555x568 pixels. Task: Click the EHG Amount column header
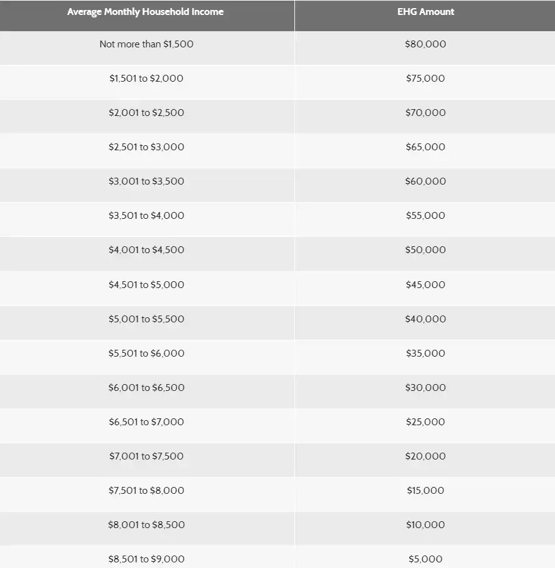click(x=426, y=12)
